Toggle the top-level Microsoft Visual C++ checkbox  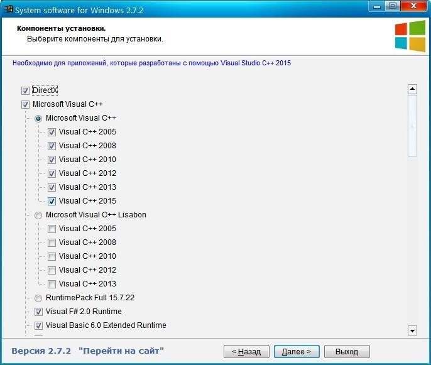[x=25, y=104]
